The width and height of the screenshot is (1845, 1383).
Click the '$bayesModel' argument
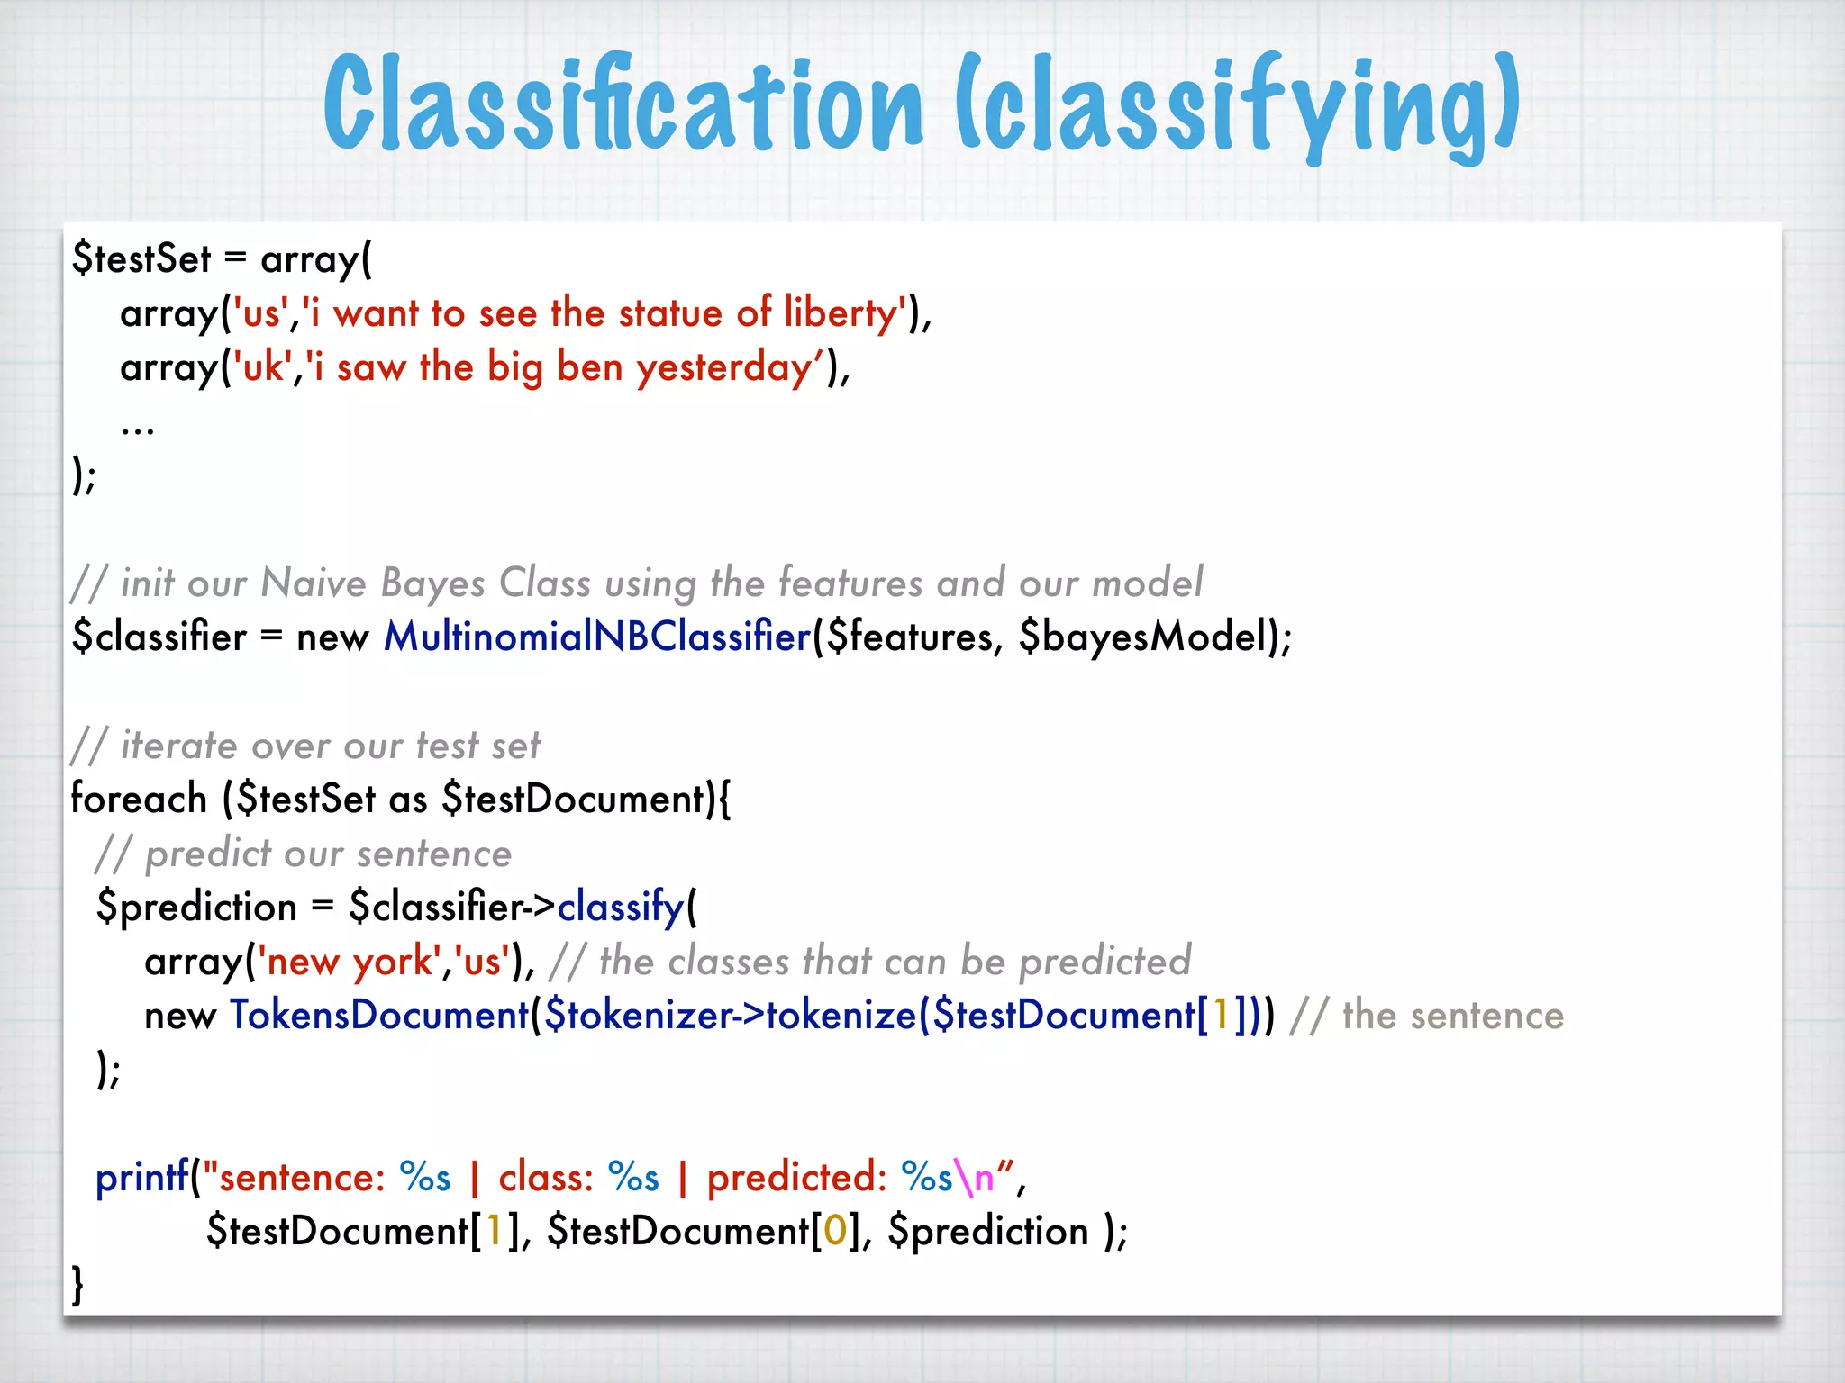[1142, 637]
